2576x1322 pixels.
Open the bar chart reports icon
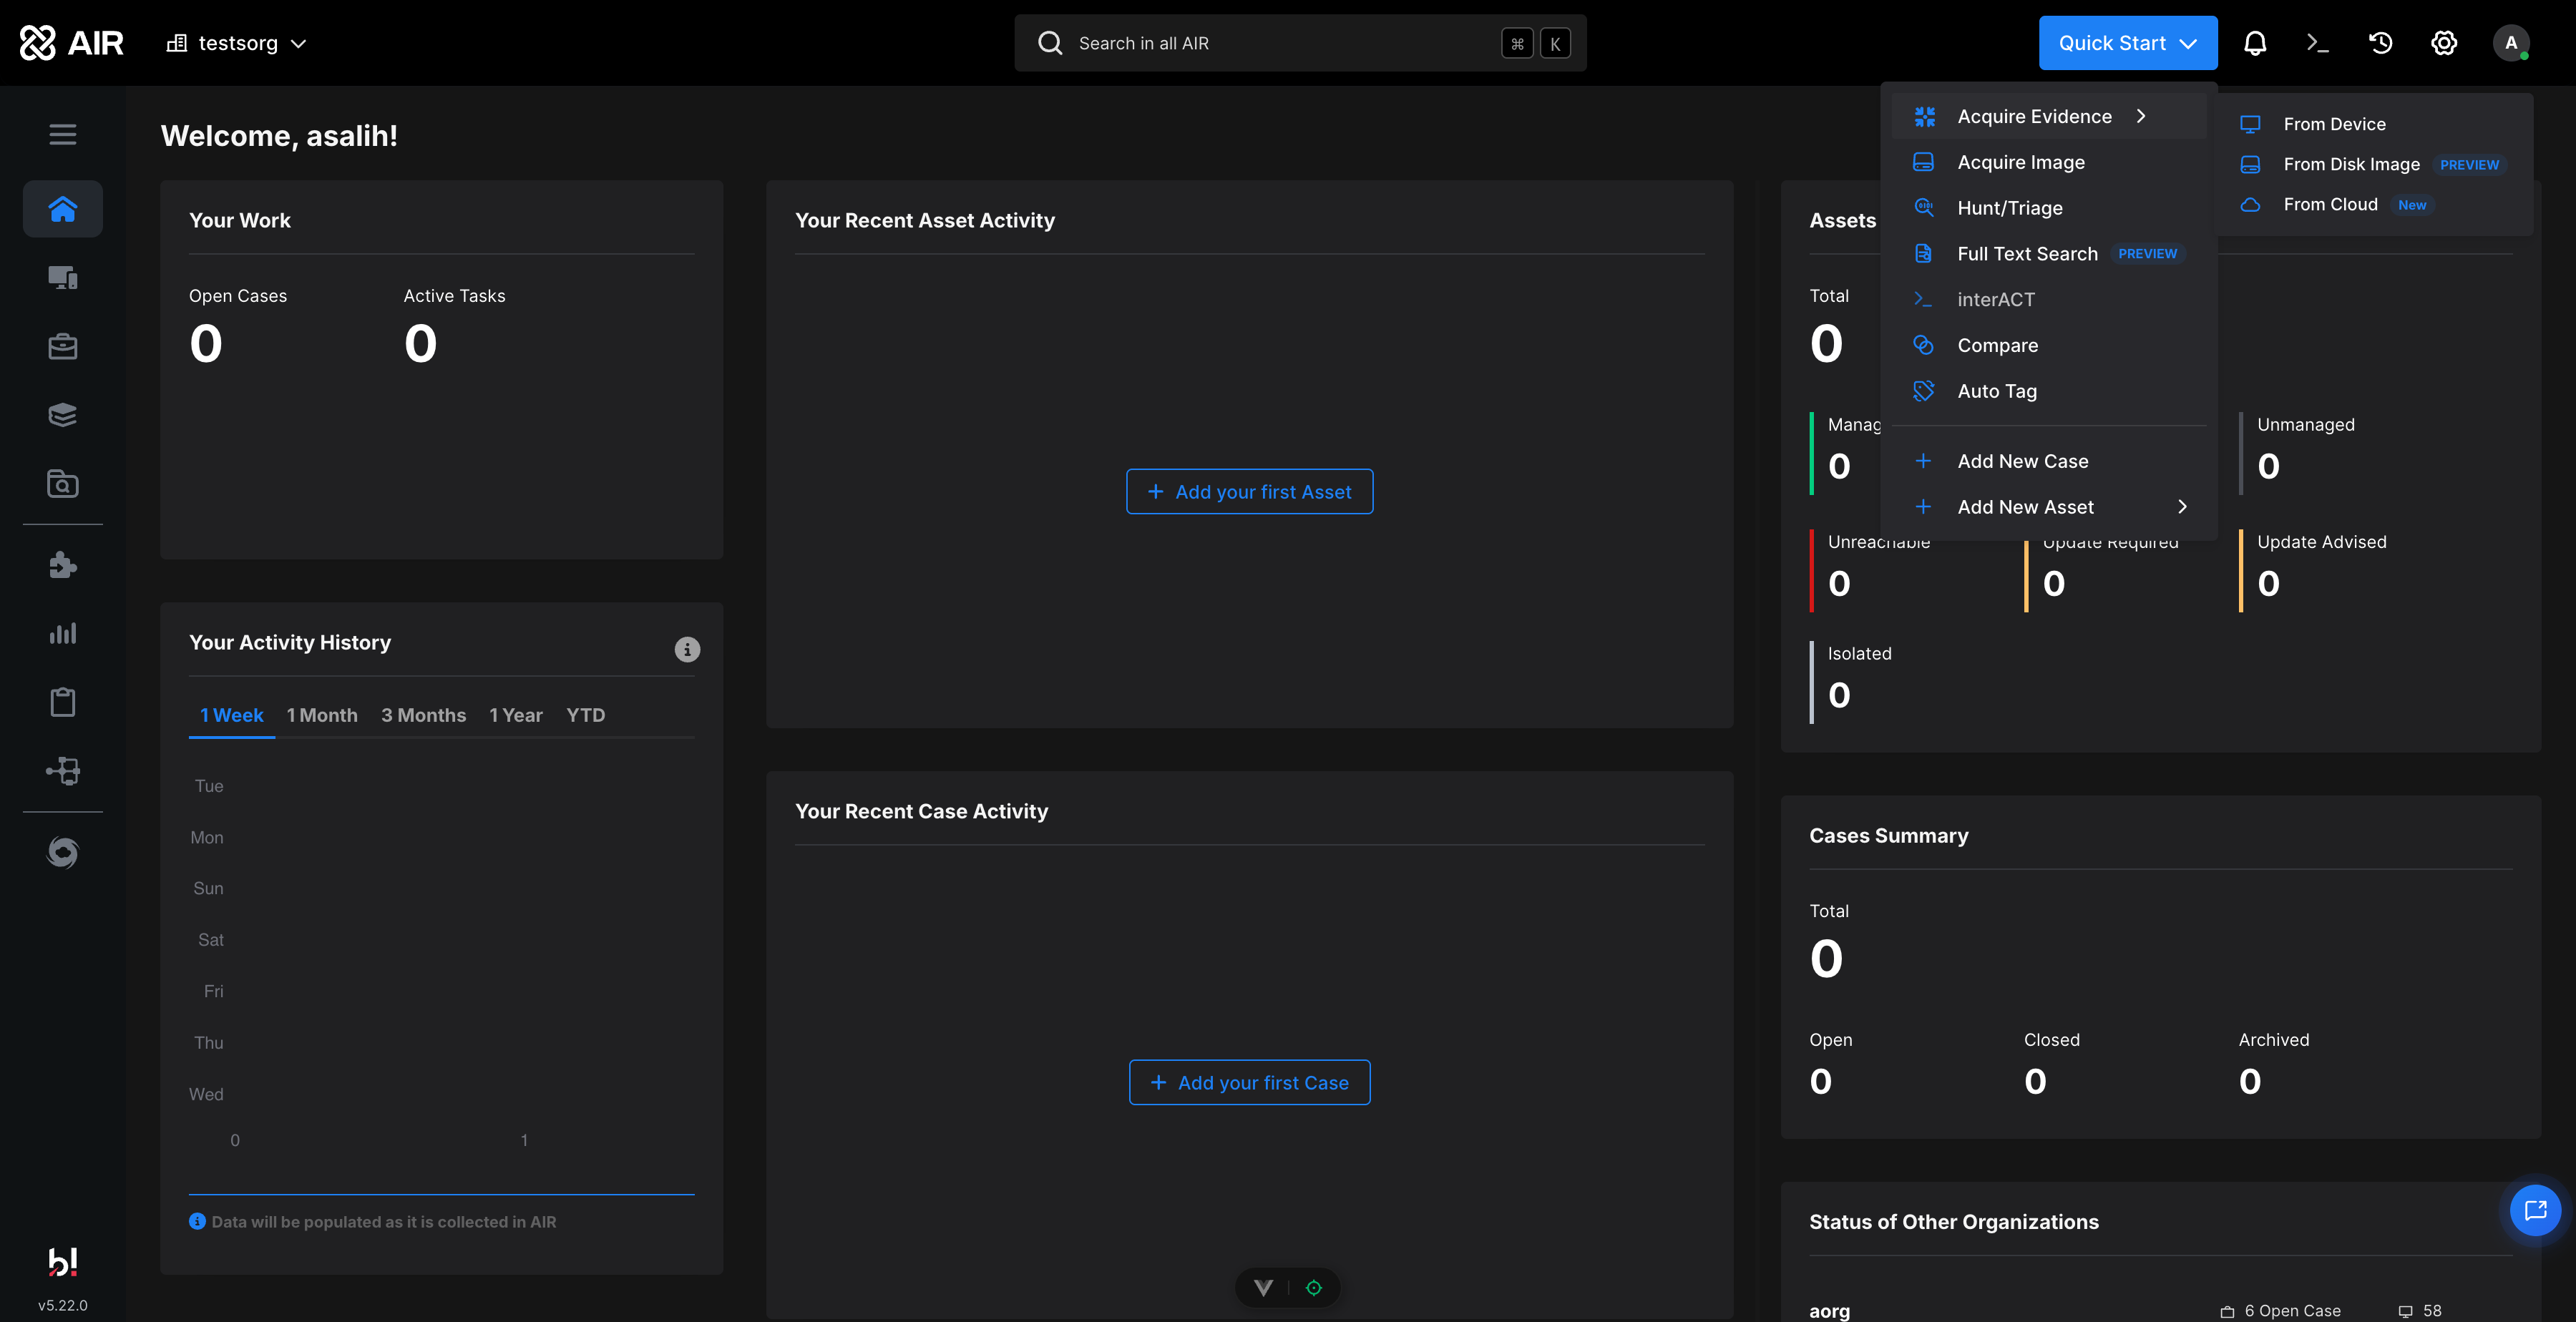63,633
